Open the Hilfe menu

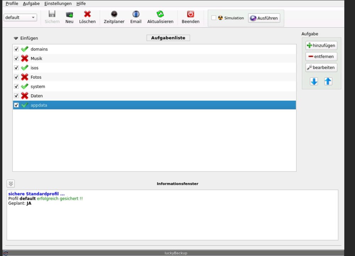click(81, 4)
